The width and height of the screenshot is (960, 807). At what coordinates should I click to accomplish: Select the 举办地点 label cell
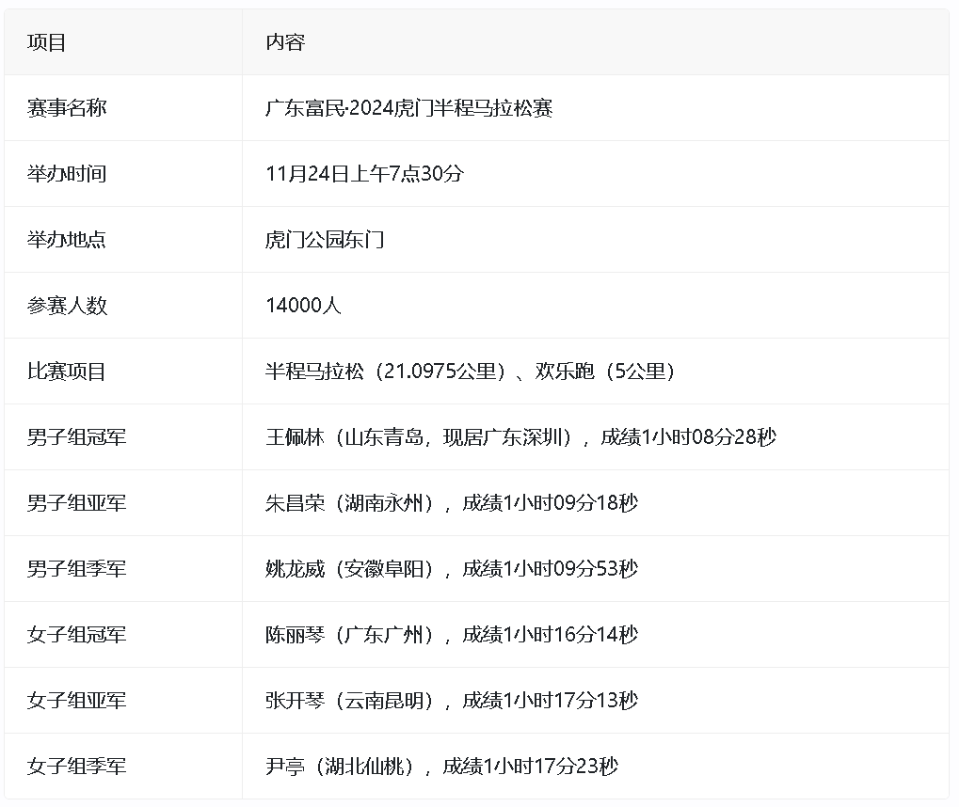(67, 240)
